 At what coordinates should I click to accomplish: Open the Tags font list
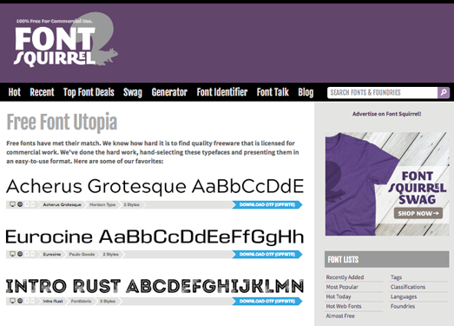tap(396, 277)
